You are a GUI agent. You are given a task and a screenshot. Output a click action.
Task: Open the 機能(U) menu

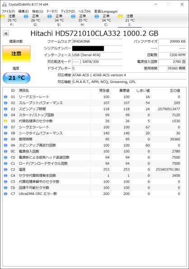tap(38, 11)
